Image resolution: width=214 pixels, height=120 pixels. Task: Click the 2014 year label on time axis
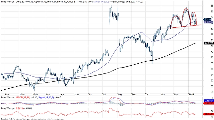pos(22,94)
